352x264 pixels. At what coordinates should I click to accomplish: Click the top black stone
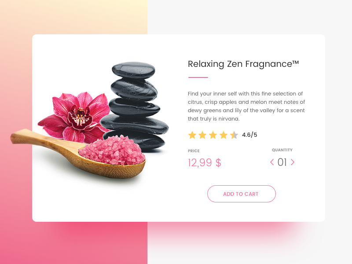point(133,70)
